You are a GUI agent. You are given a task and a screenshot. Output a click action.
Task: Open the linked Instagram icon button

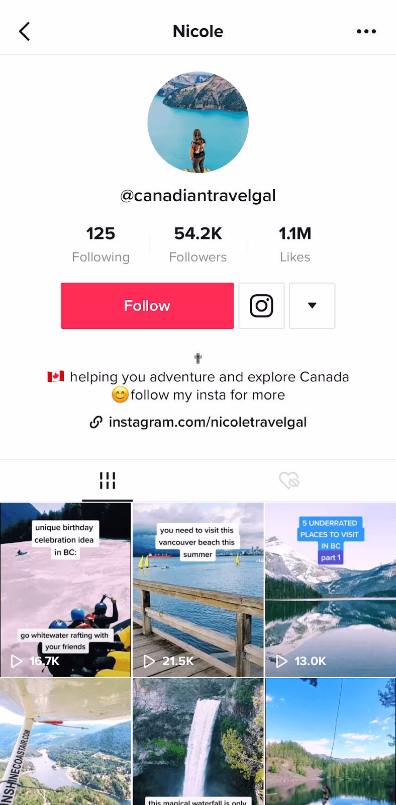point(261,306)
